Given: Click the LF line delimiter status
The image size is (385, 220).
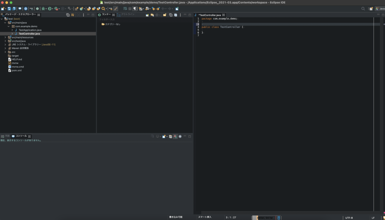Looking at the screenshot, I should tap(373, 218).
